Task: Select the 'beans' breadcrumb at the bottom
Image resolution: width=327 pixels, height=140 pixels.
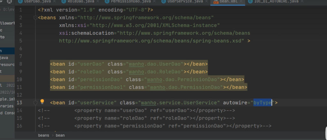Action: pyautogui.click(x=44, y=135)
